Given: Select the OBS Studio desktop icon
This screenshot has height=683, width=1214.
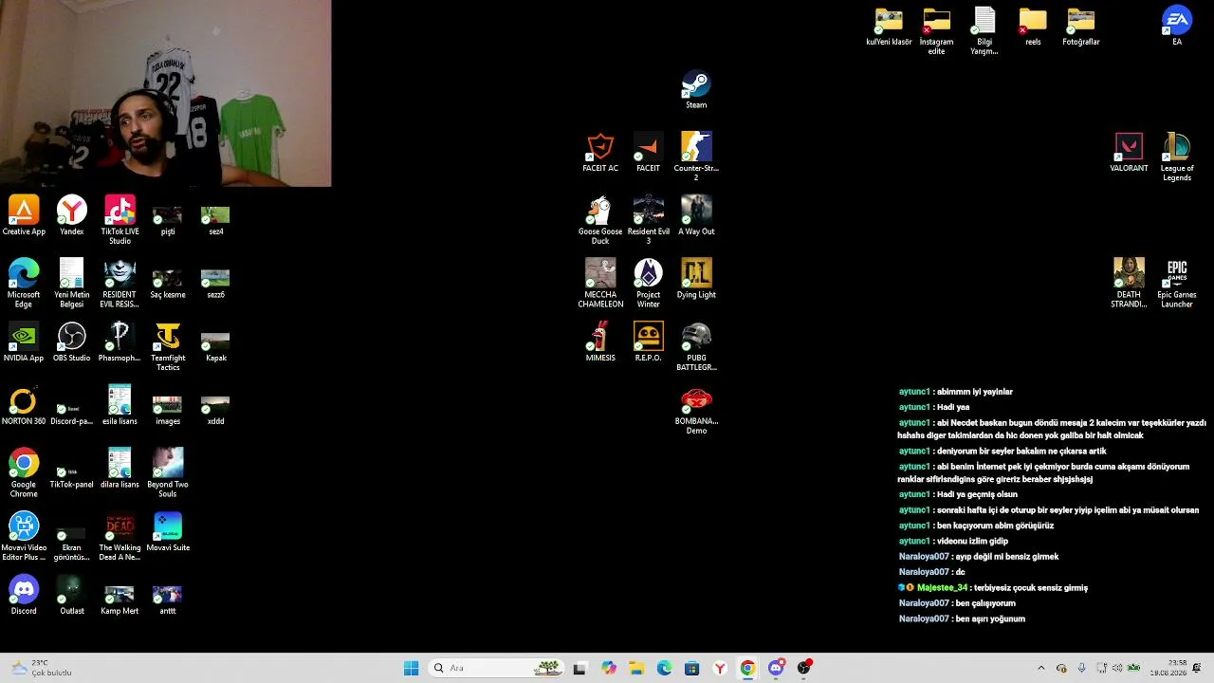Looking at the screenshot, I should [x=71, y=341].
